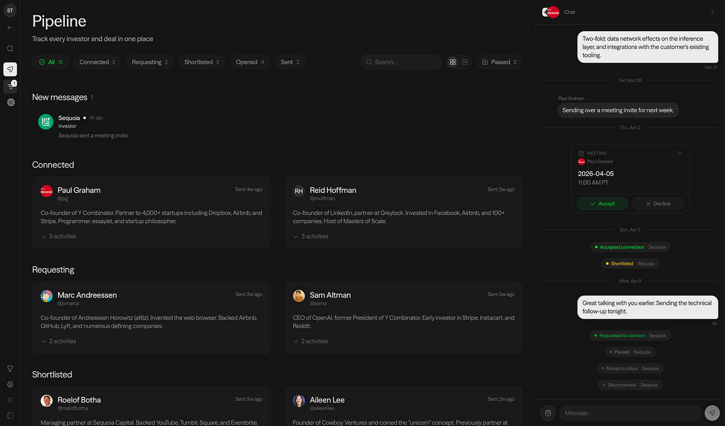Viewport: 725px width, 426px height.
Task: Collapse the Chat panel with the chevron
Action: (x=712, y=12)
